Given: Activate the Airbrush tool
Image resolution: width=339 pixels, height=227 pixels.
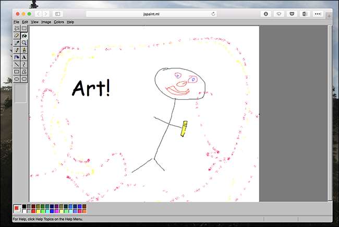Looking at the screenshot, I should pyautogui.click(x=17, y=57).
